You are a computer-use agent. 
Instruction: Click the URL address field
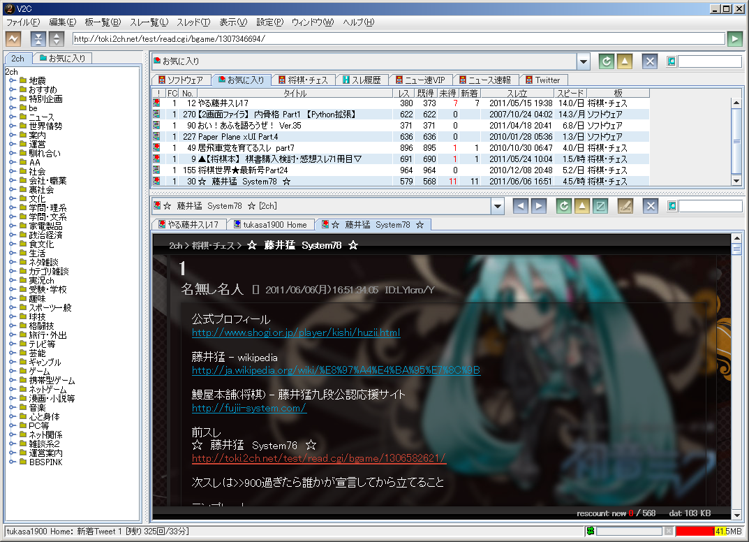click(x=399, y=38)
